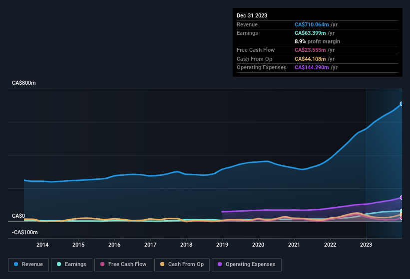Toggle the Free Cash Flow legend button
The height and width of the screenshot is (279, 410).
pyautogui.click(x=123, y=265)
